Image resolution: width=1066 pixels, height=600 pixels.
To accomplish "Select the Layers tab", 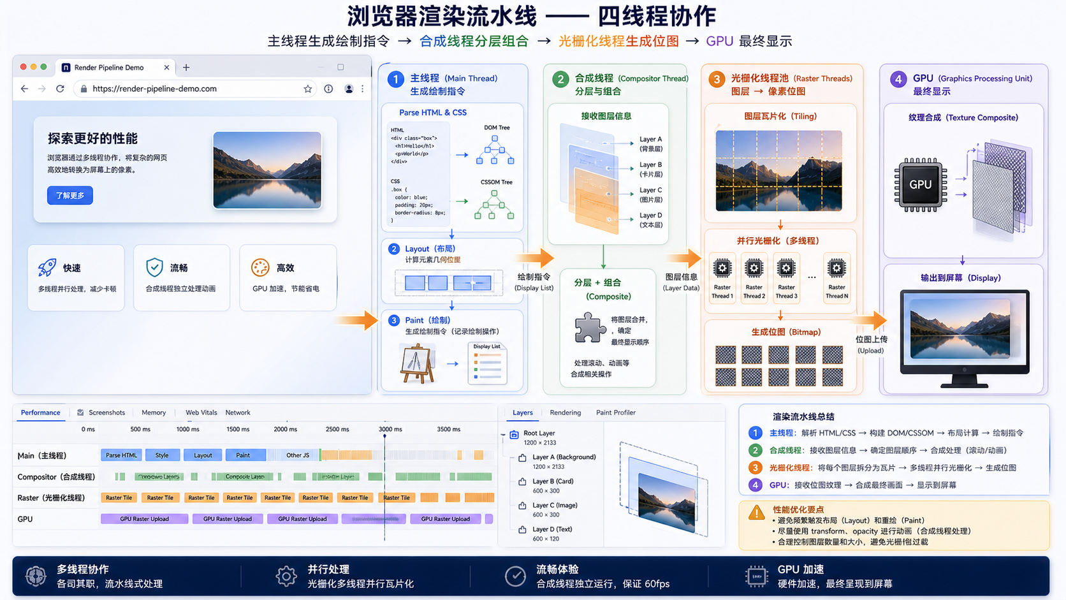I will coord(523,413).
